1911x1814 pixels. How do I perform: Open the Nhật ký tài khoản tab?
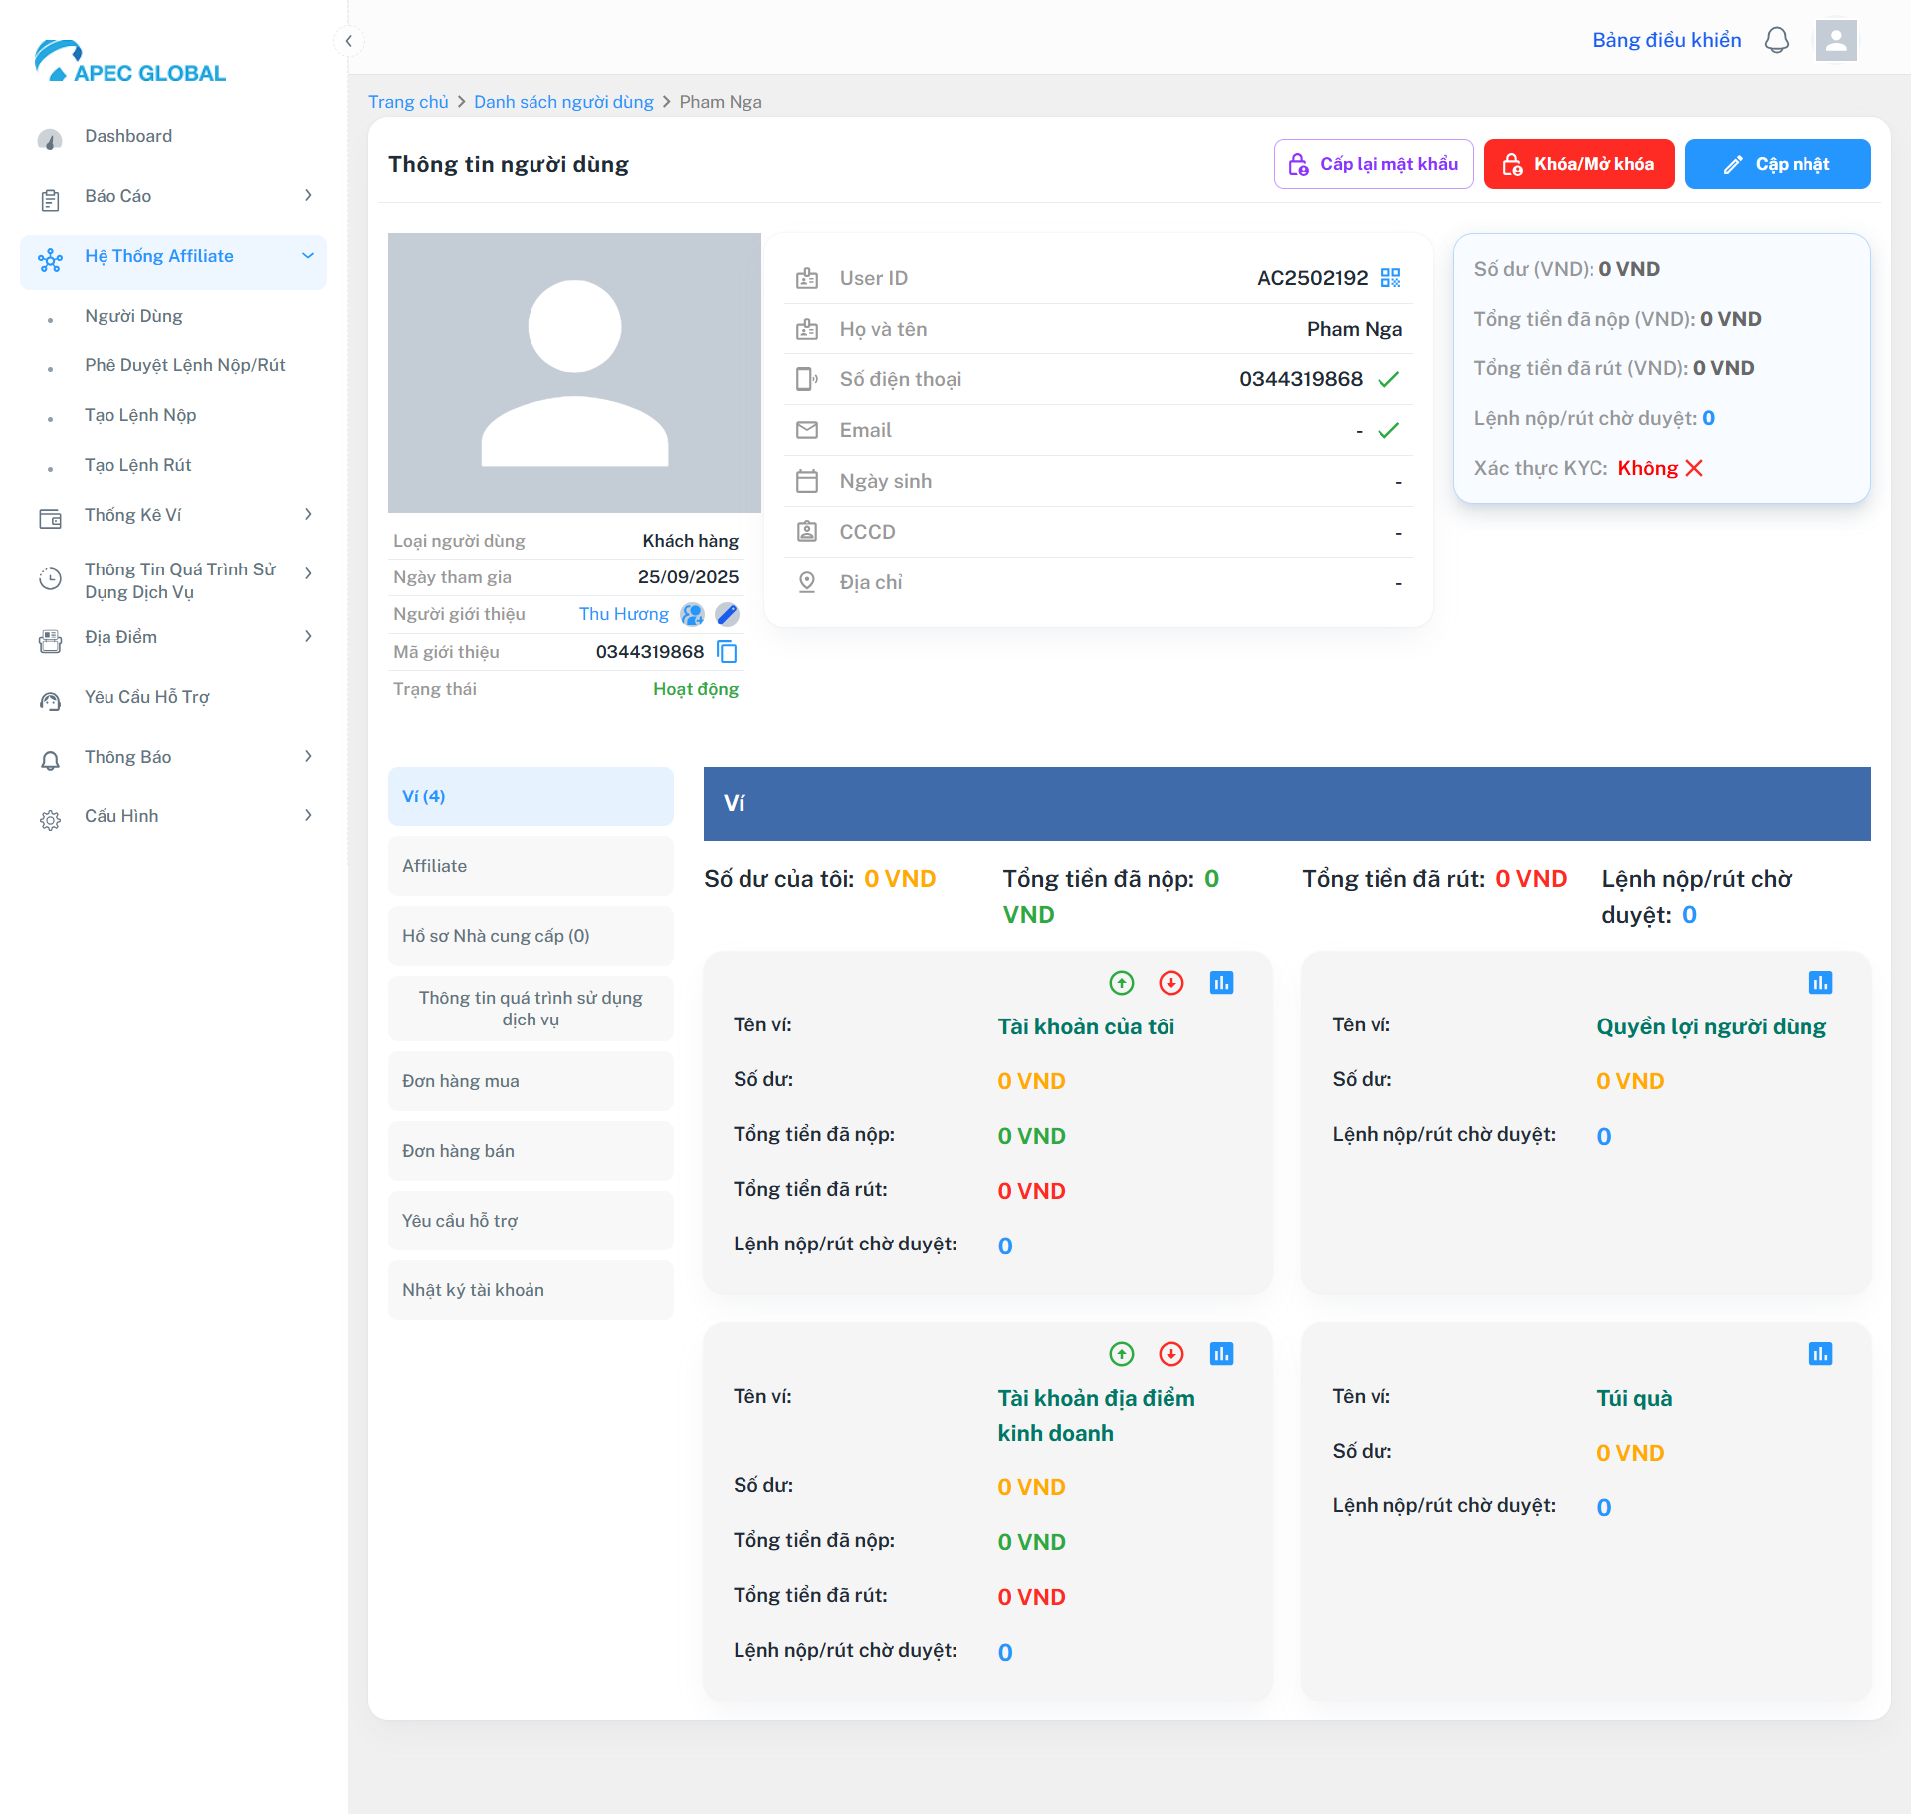(x=531, y=1290)
